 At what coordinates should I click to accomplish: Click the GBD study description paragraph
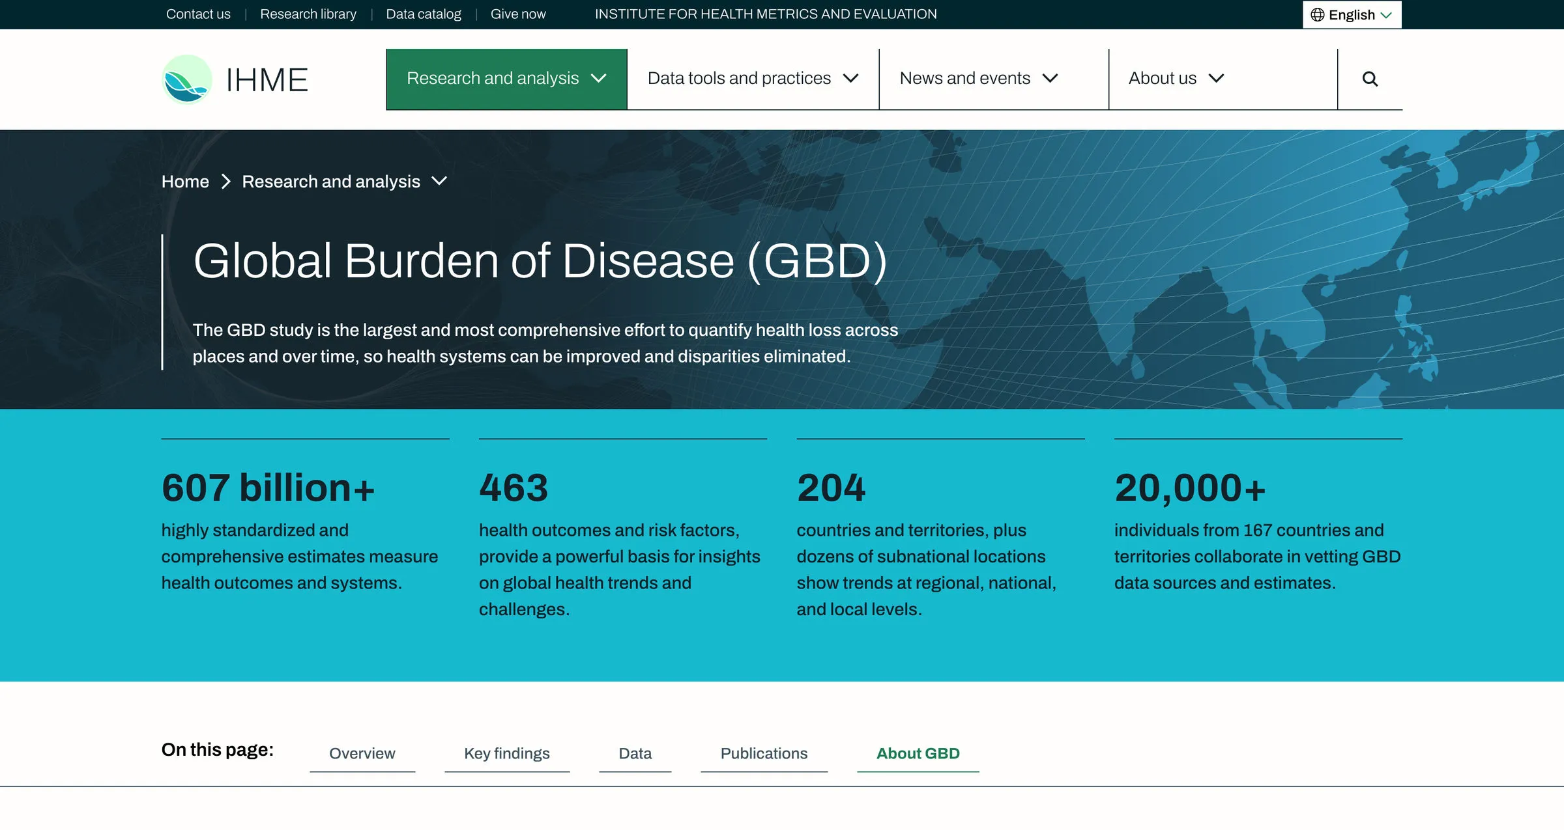coord(545,343)
